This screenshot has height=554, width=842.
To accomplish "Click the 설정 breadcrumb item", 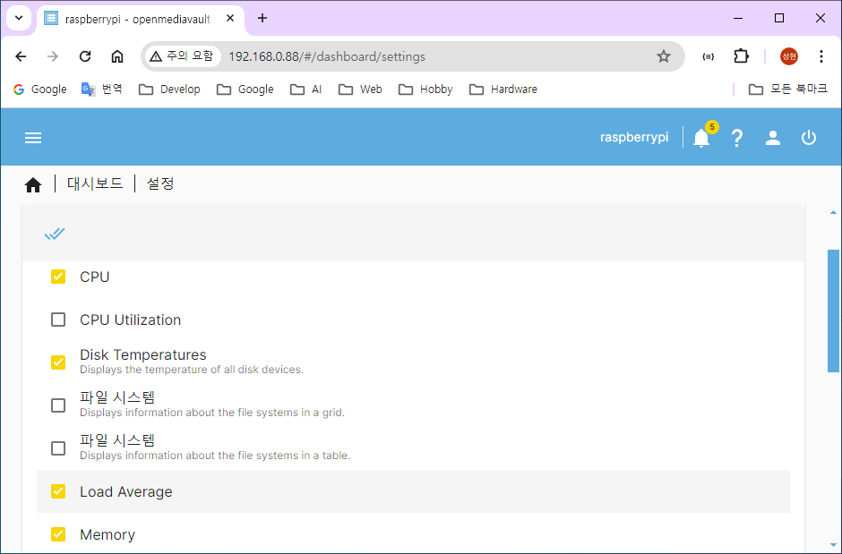I will (x=160, y=184).
